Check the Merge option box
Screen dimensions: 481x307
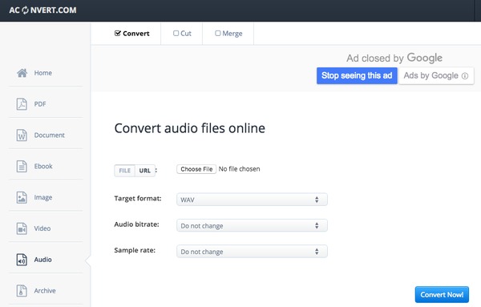tap(218, 33)
